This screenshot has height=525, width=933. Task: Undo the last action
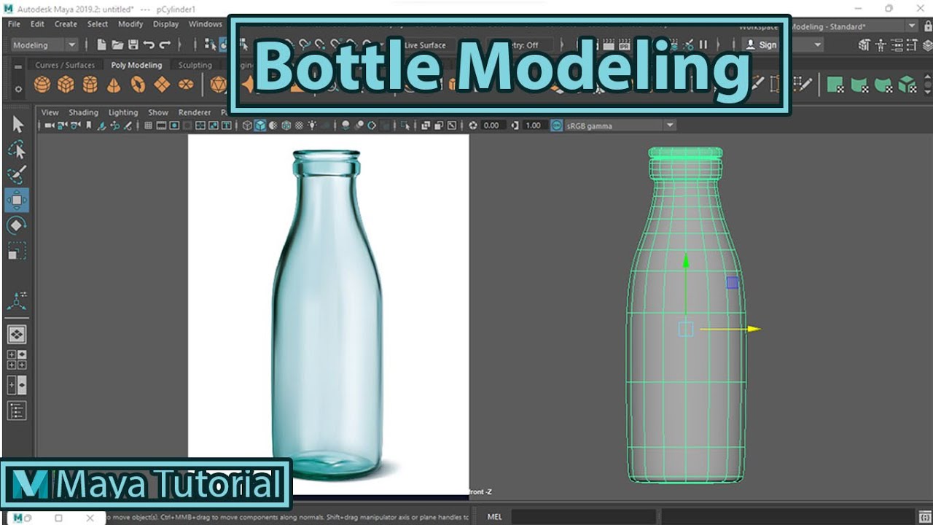tap(149, 45)
